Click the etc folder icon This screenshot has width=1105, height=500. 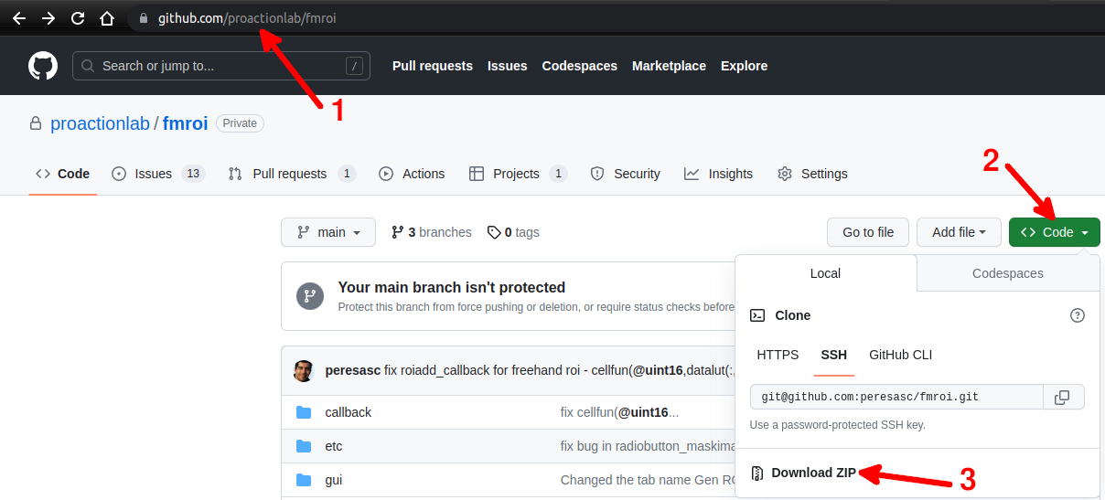tap(304, 446)
